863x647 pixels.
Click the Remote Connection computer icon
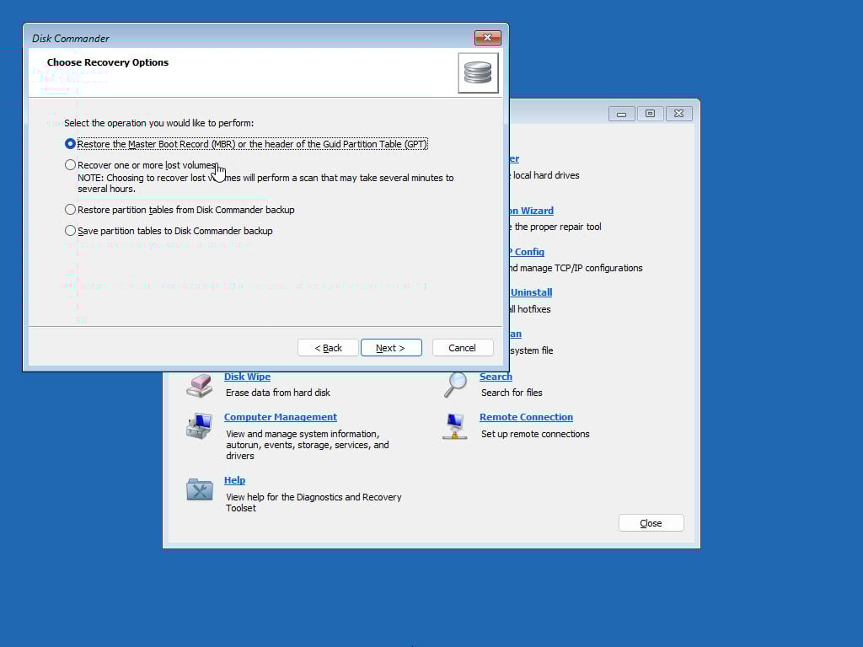coord(455,425)
